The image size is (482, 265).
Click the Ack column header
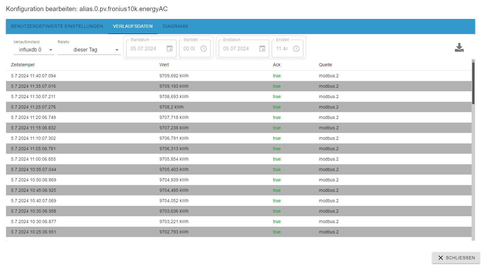[x=277, y=65]
